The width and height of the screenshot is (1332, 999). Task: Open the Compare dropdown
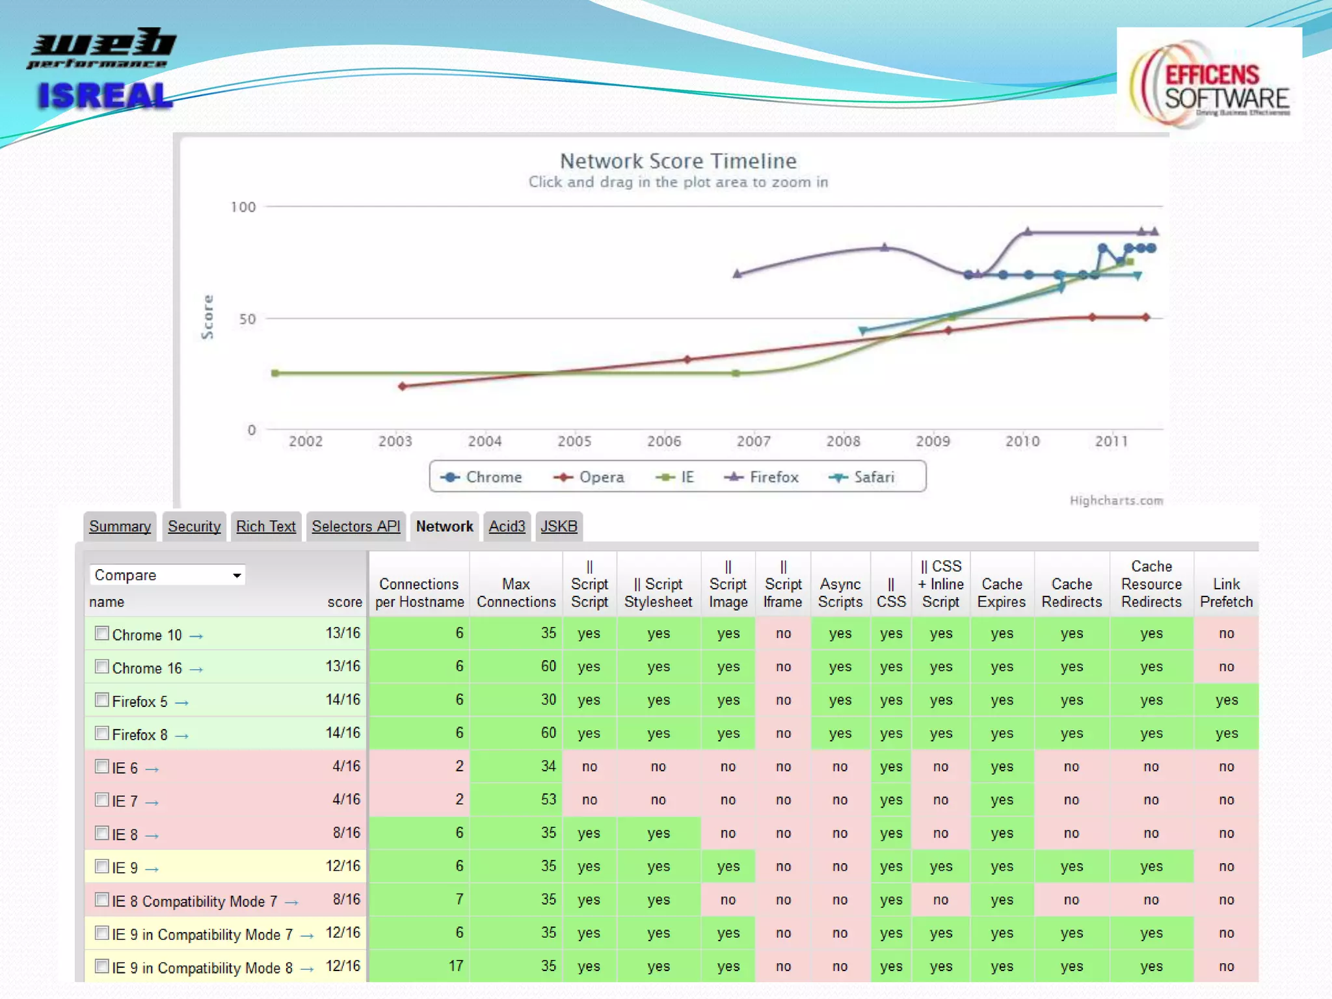tap(166, 575)
